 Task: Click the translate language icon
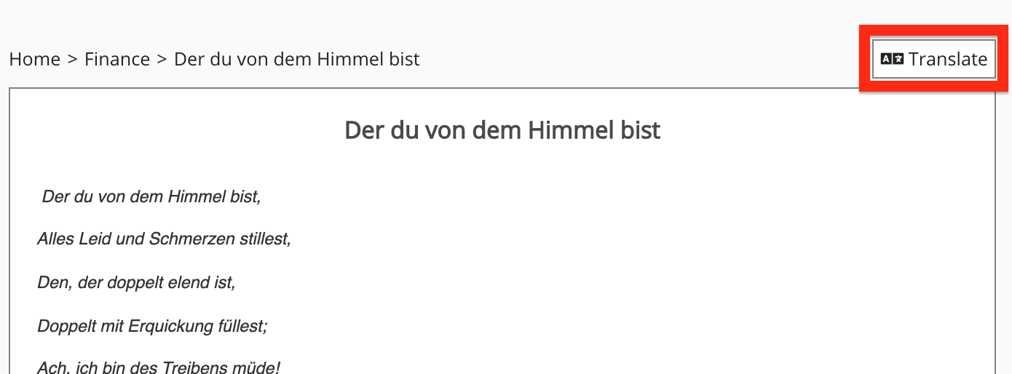892,59
